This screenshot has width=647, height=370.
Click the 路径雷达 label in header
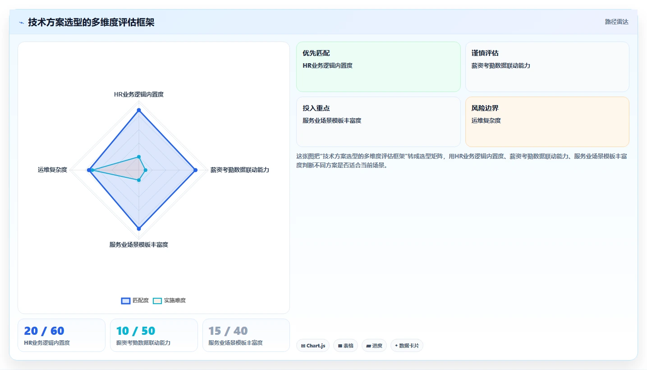(x=616, y=22)
